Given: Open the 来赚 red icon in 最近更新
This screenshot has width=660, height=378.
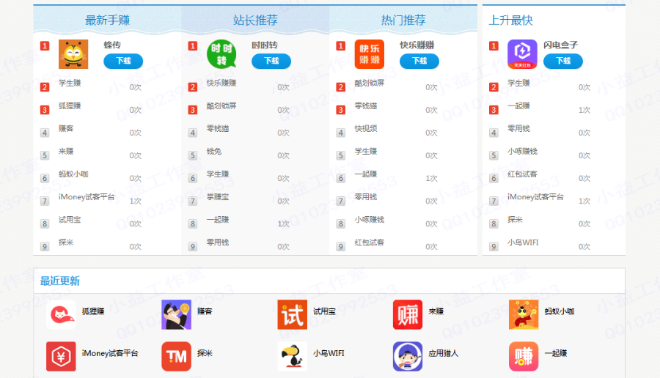Looking at the screenshot, I should click(x=408, y=314).
